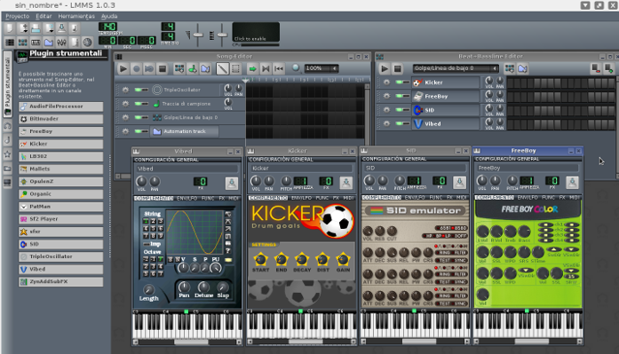
Task: Add steps in Beat+Bassline Editor
Action: [608, 69]
